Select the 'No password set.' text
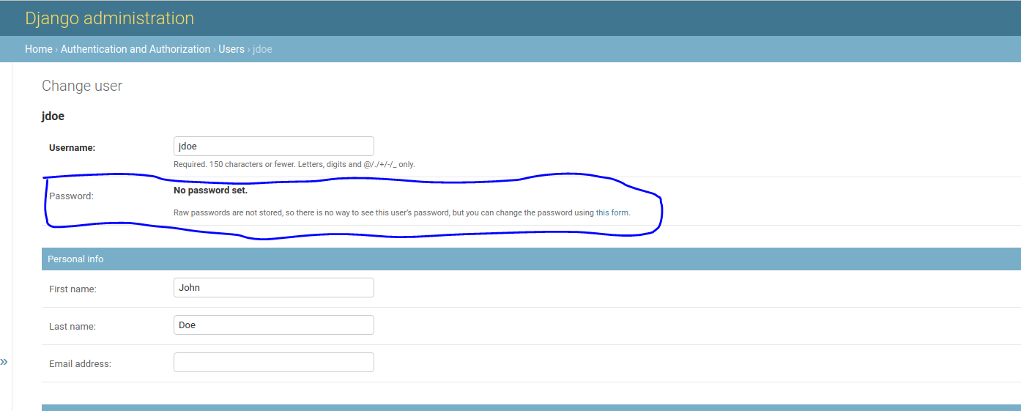The height and width of the screenshot is (411, 1021). pyautogui.click(x=210, y=190)
